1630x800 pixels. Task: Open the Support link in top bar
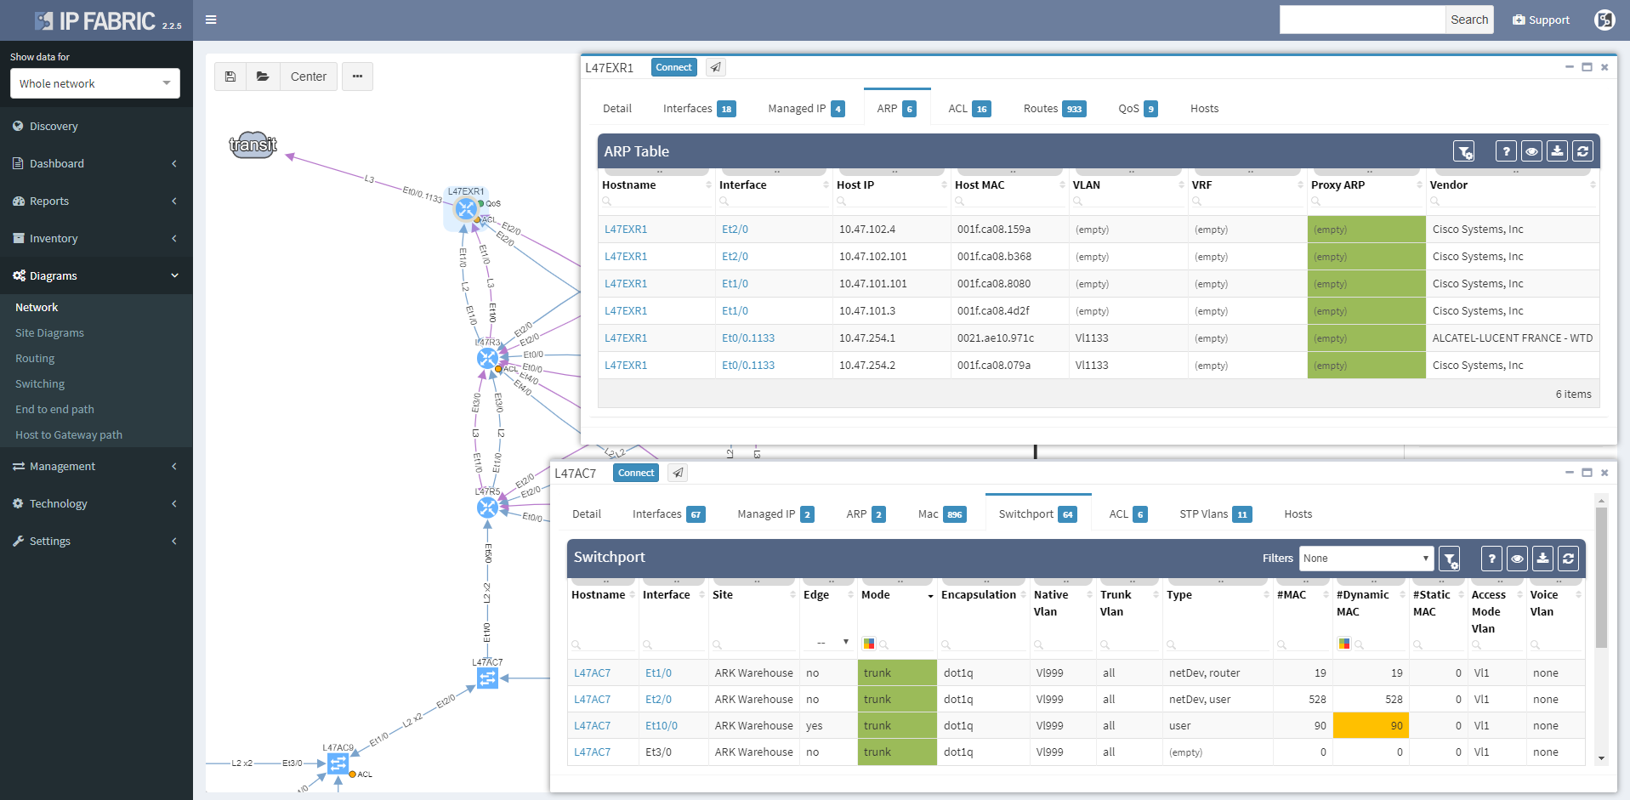1541,20
